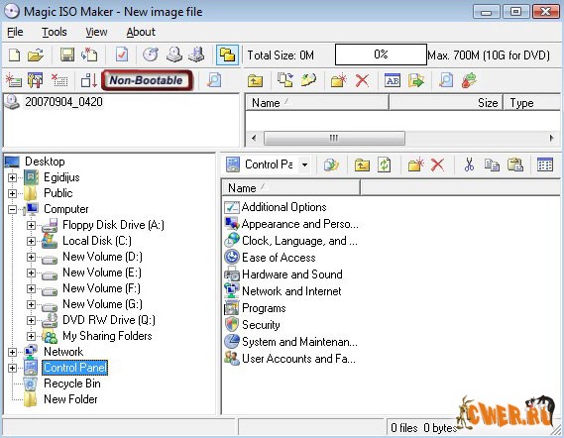Toggle the file browser panel icon
This screenshot has width=564, height=438.
[x=227, y=55]
